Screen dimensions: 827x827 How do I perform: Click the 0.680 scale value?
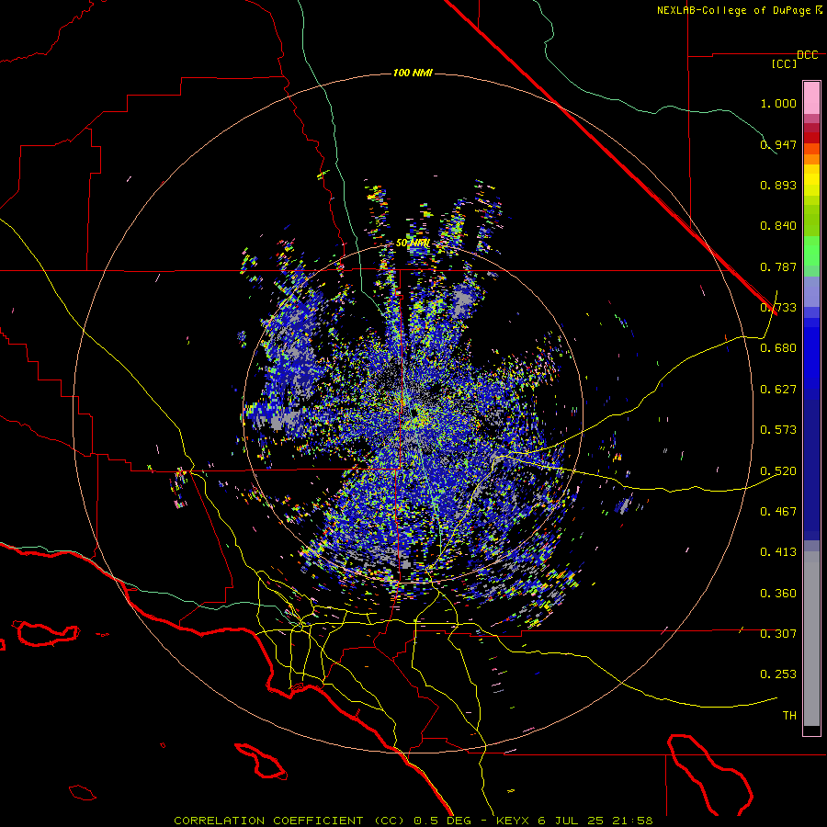778,348
